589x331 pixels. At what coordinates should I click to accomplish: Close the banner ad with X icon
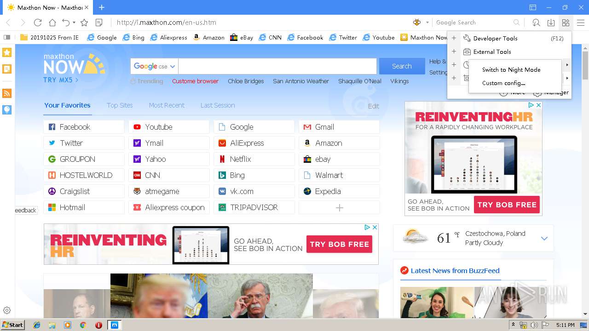pyautogui.click(x=375, y=227)
